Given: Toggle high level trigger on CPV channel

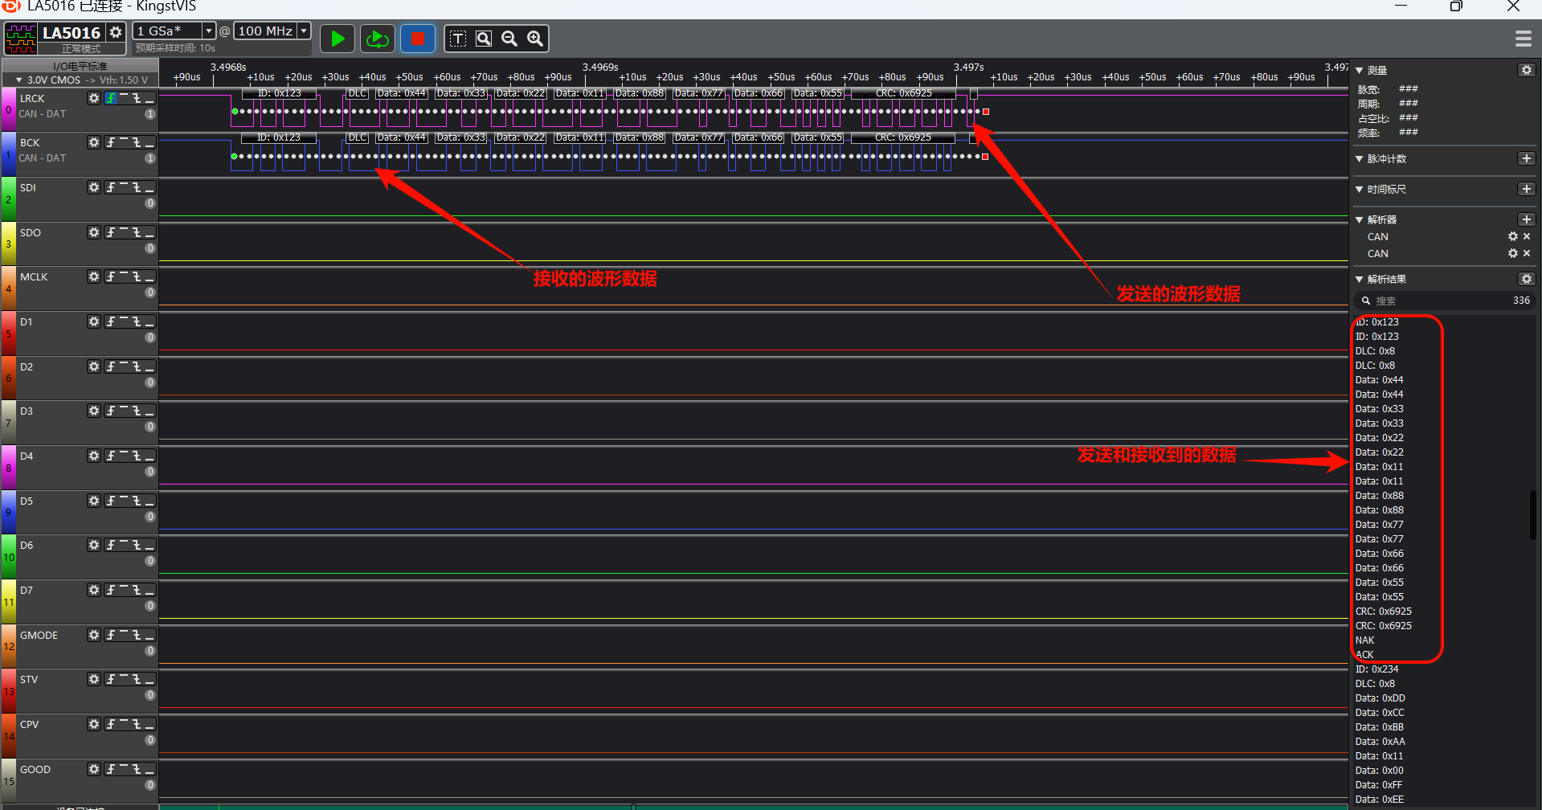Looking at the screenshot, I should coord(124,724).
